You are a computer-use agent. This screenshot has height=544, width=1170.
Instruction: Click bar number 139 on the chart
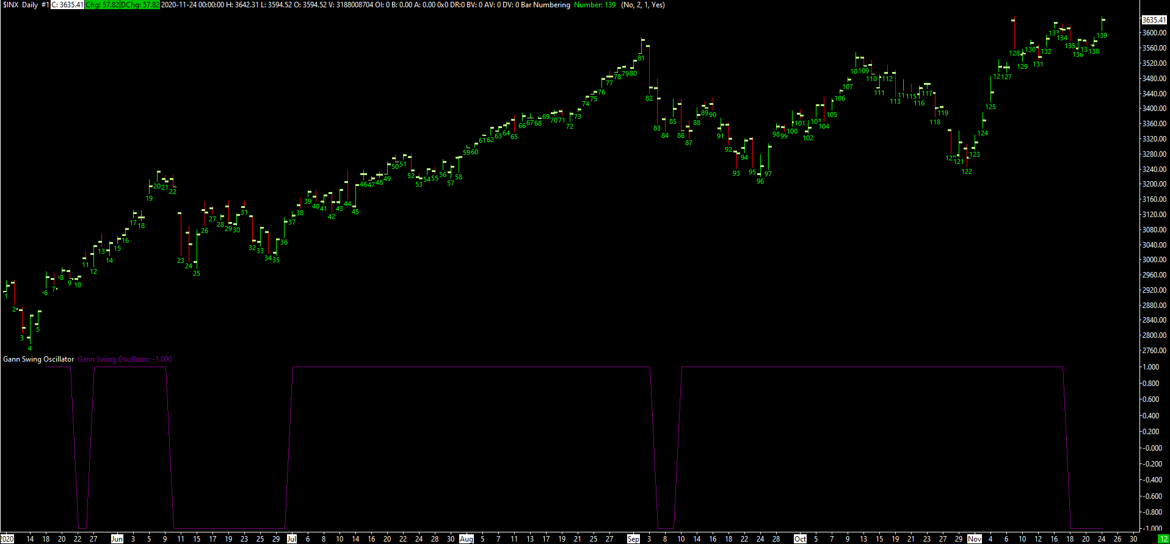click(1102, 35)
